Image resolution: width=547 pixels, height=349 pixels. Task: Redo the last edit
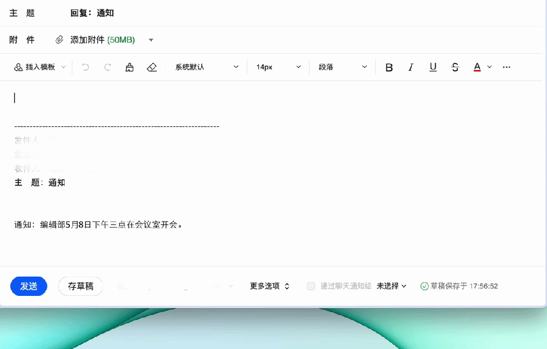(x=107, y=67)
